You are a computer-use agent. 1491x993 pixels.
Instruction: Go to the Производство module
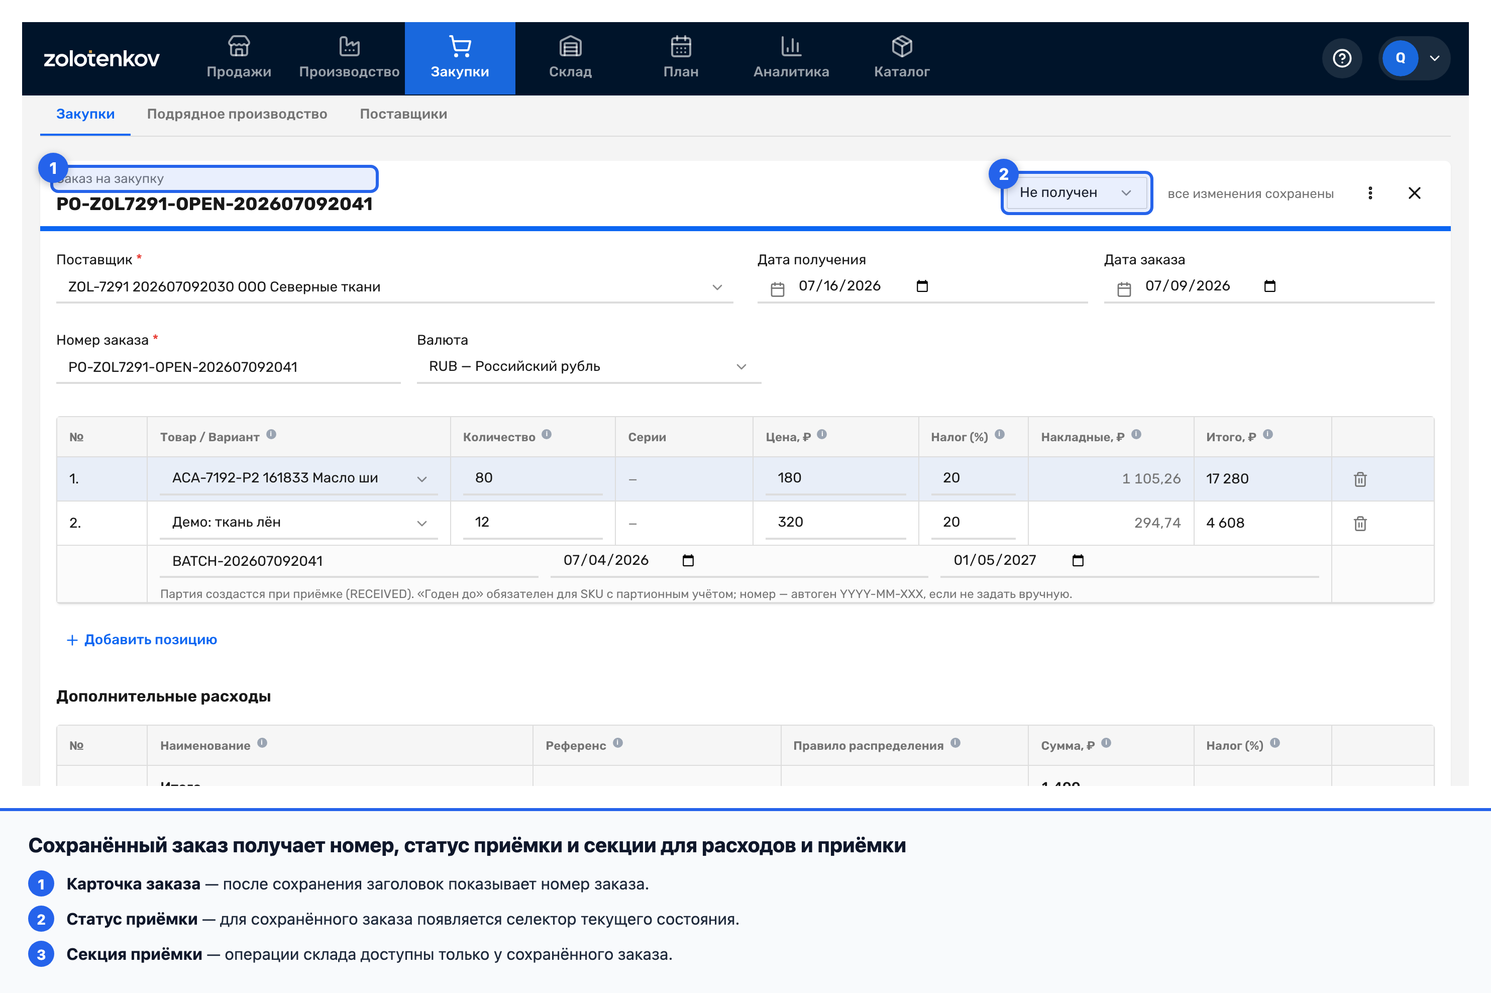pos(349,58)
